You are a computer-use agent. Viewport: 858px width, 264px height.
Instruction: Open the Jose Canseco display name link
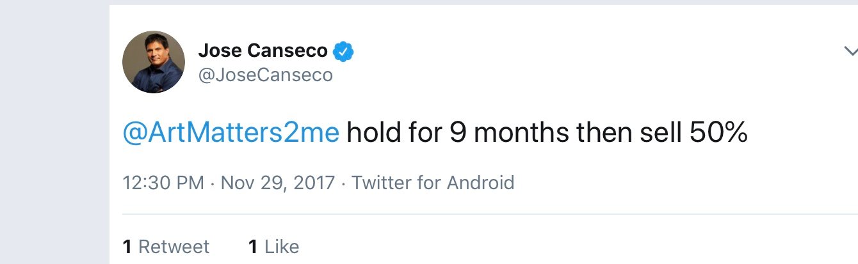click(x=263, y=50)
